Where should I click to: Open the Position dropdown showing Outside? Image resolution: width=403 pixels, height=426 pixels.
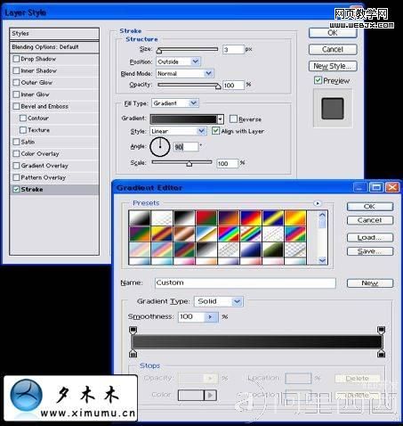coord(178,61)
